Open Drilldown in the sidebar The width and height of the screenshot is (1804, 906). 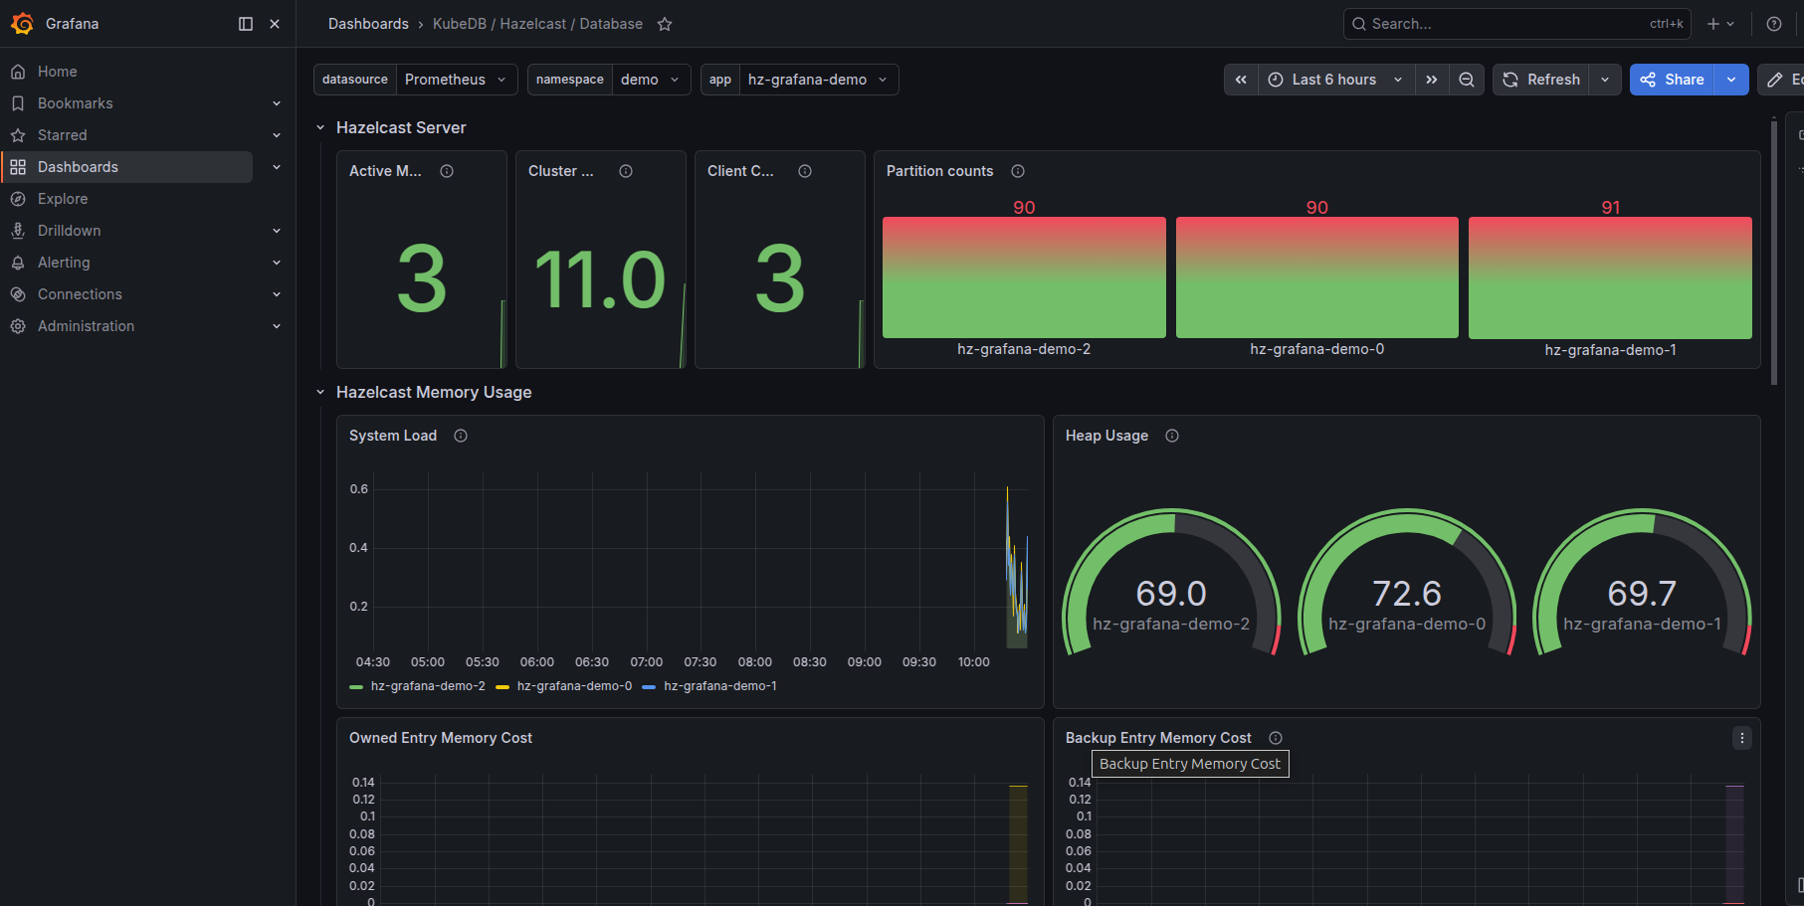pyautogui.click(x=70, y=231)
